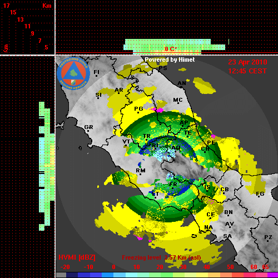Click the '5' height axis label
278x278 pixels.
(46, 47)
